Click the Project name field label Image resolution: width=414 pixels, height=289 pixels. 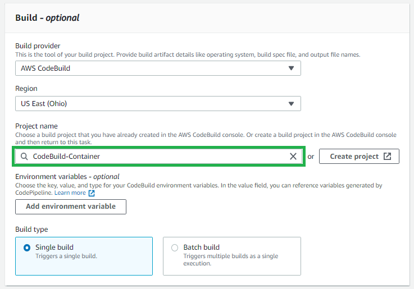tap(37, 126)
